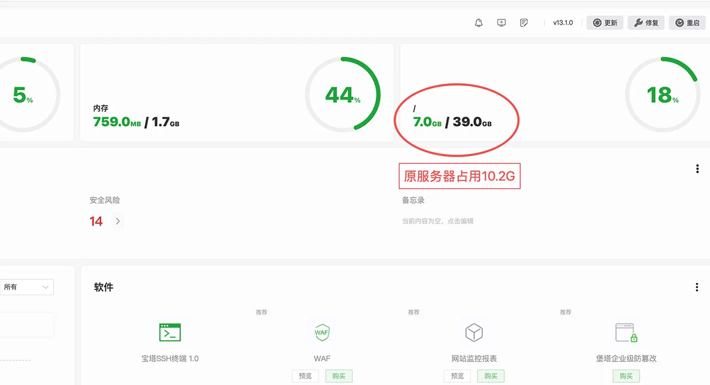Click the 安全风险 security risk label
710x385 pixels.
(105, 200)
